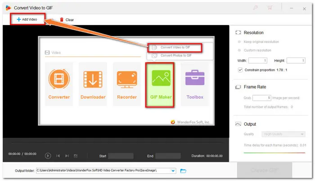Step to previous frame icon
315x181 pixels.
58,156
